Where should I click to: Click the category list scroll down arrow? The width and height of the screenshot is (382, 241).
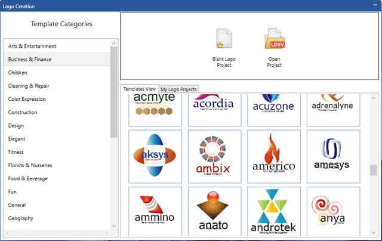(x=114, y=226)
